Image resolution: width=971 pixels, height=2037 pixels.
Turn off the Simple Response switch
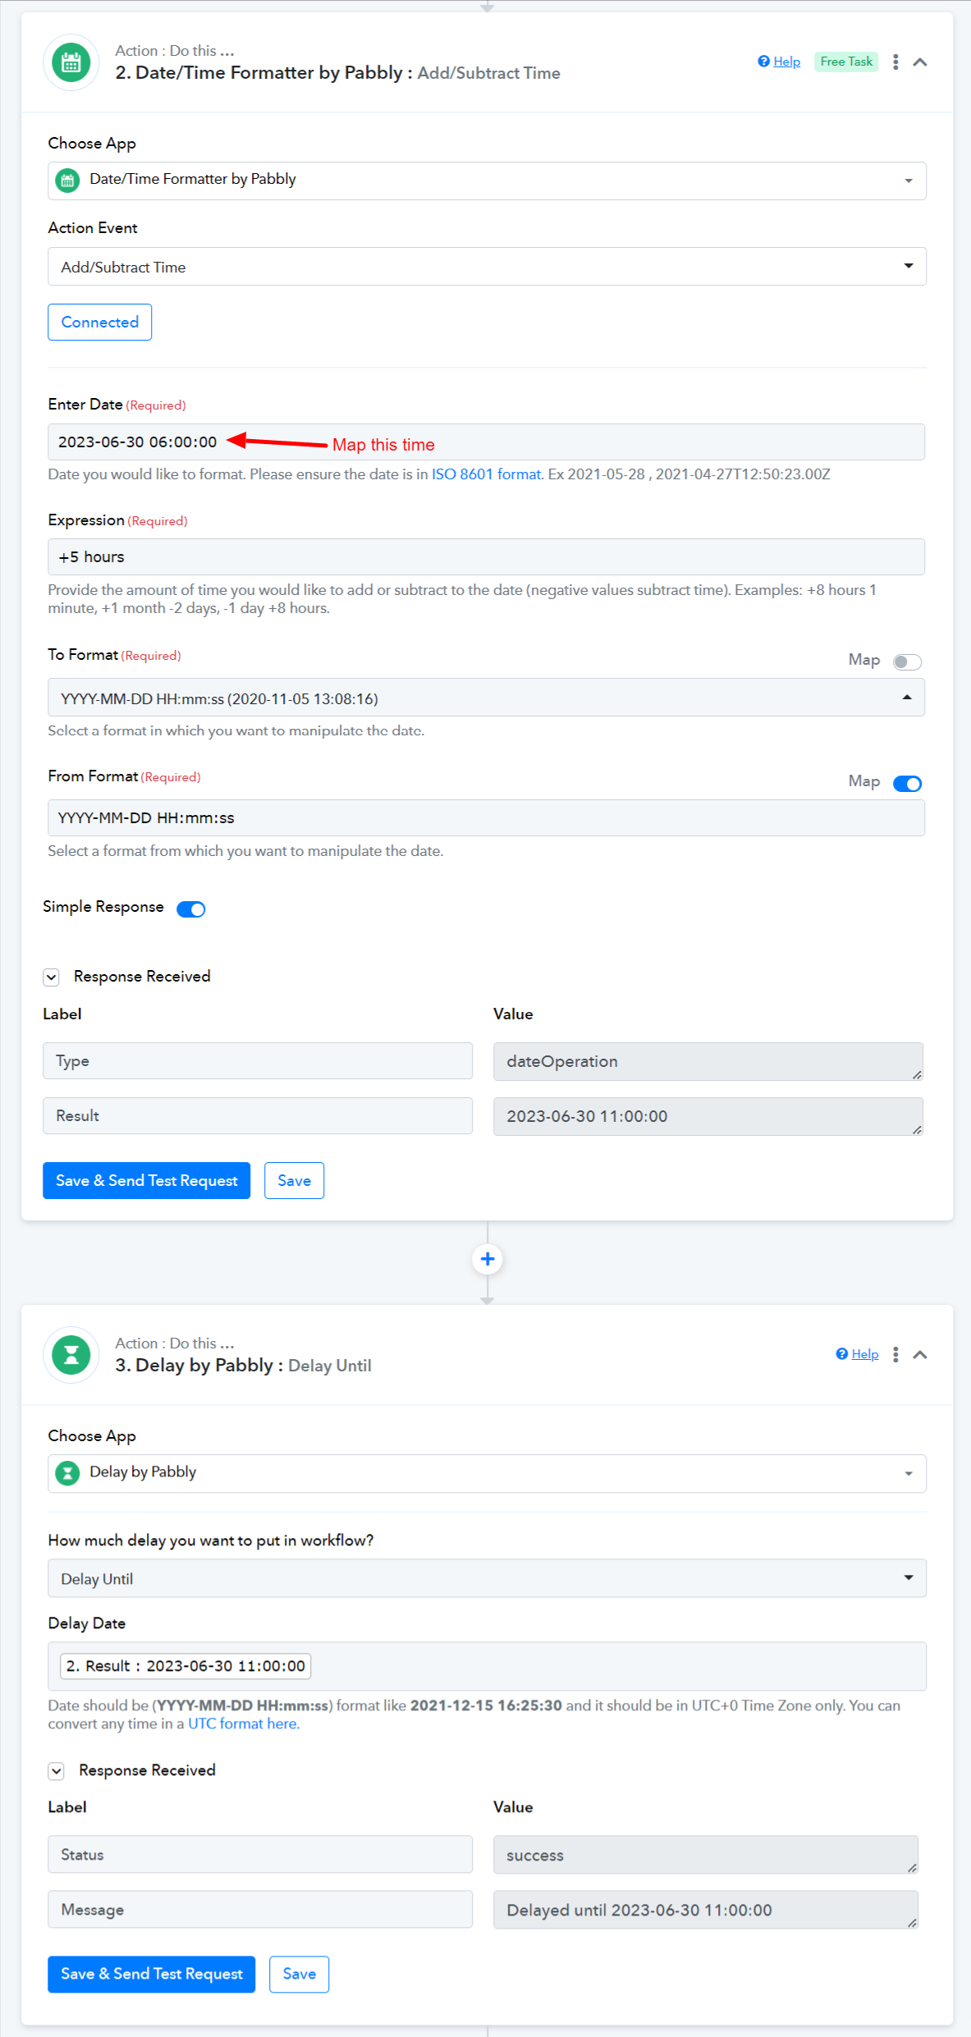(x=191, y=909)
